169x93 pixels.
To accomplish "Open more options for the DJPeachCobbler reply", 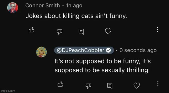I will point(158,84).
